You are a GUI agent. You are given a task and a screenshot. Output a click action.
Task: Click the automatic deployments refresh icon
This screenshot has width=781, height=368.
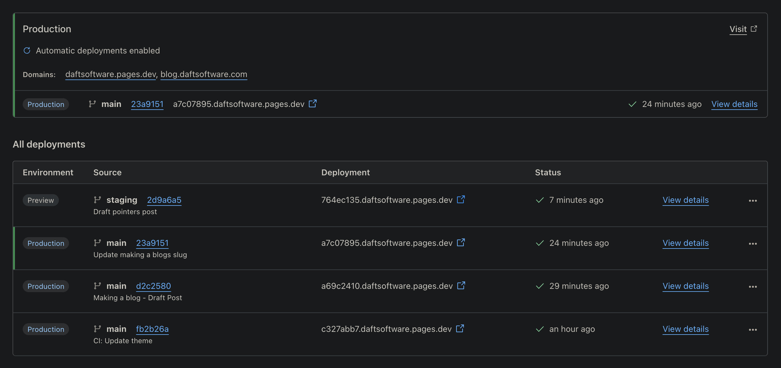(x=27, y=50)
